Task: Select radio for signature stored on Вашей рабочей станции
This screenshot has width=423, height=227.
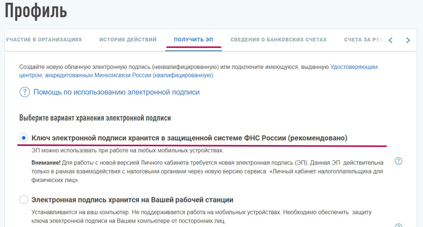Action: click(23, 200)
